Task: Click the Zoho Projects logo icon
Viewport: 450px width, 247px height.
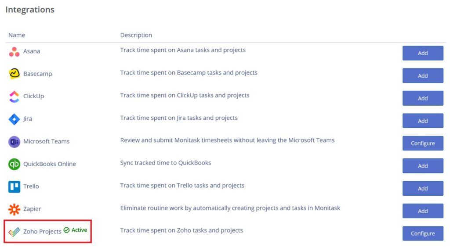Action: tap(14, 232)
